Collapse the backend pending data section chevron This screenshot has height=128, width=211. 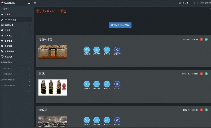point(30,62)
